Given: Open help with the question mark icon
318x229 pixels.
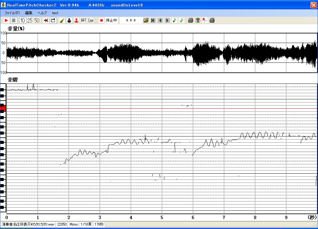Looking at the screenshot, I should click(x=198, y=20).
